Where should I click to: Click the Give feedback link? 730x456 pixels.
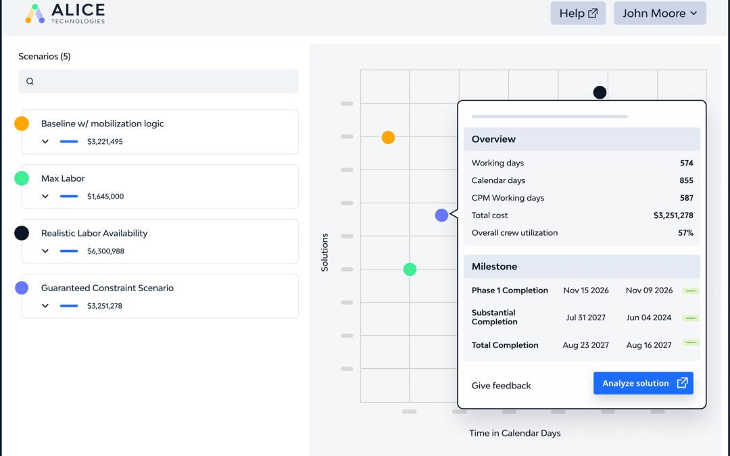click(501, 386)
